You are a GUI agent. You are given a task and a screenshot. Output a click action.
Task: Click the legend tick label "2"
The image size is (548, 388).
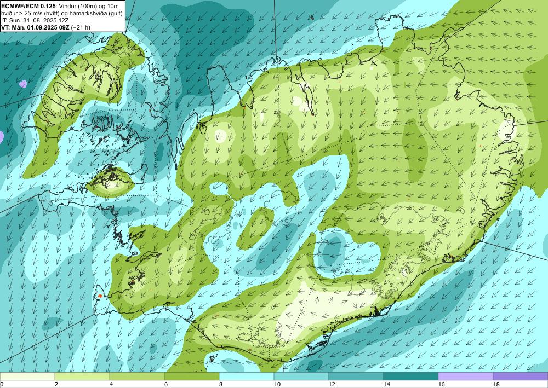click(x=56, y=385)
